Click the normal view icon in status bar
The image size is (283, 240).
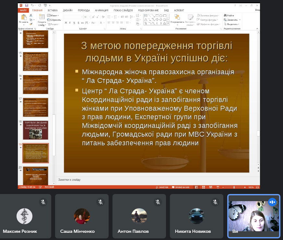196,187
